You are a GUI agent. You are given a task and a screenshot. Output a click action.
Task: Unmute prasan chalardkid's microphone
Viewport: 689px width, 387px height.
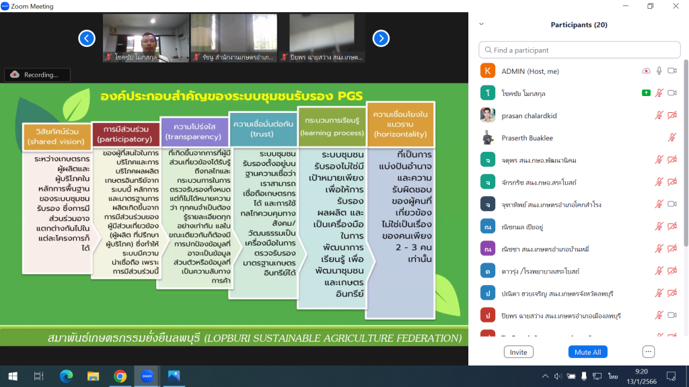[x=659, y=116]
